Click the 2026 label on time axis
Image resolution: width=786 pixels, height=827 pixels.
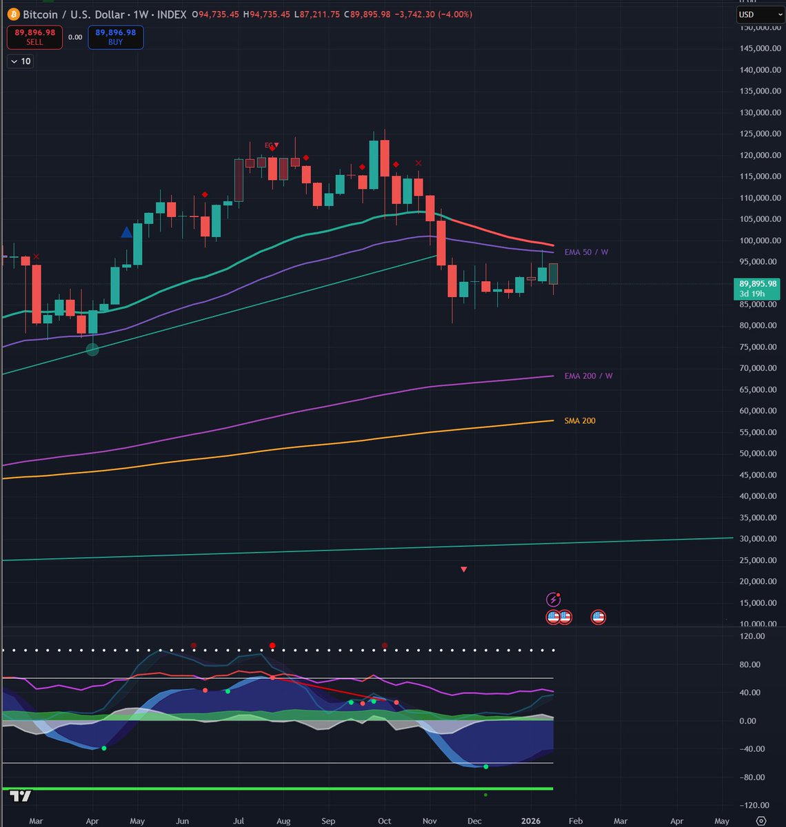point(532,821)
